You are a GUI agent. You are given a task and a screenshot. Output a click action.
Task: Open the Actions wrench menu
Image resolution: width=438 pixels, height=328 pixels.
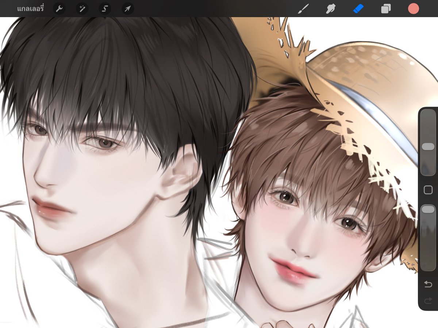point(59,9)
